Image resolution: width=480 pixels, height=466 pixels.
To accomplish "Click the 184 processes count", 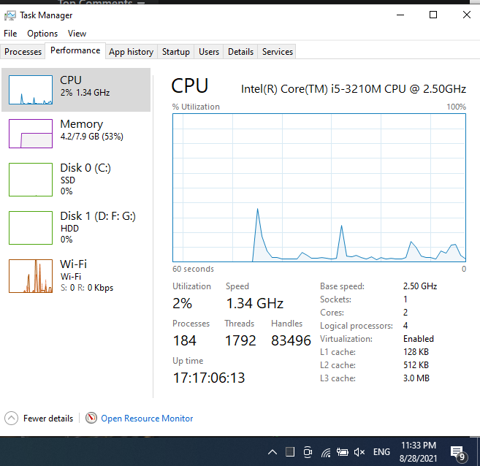I will point(185,340).
